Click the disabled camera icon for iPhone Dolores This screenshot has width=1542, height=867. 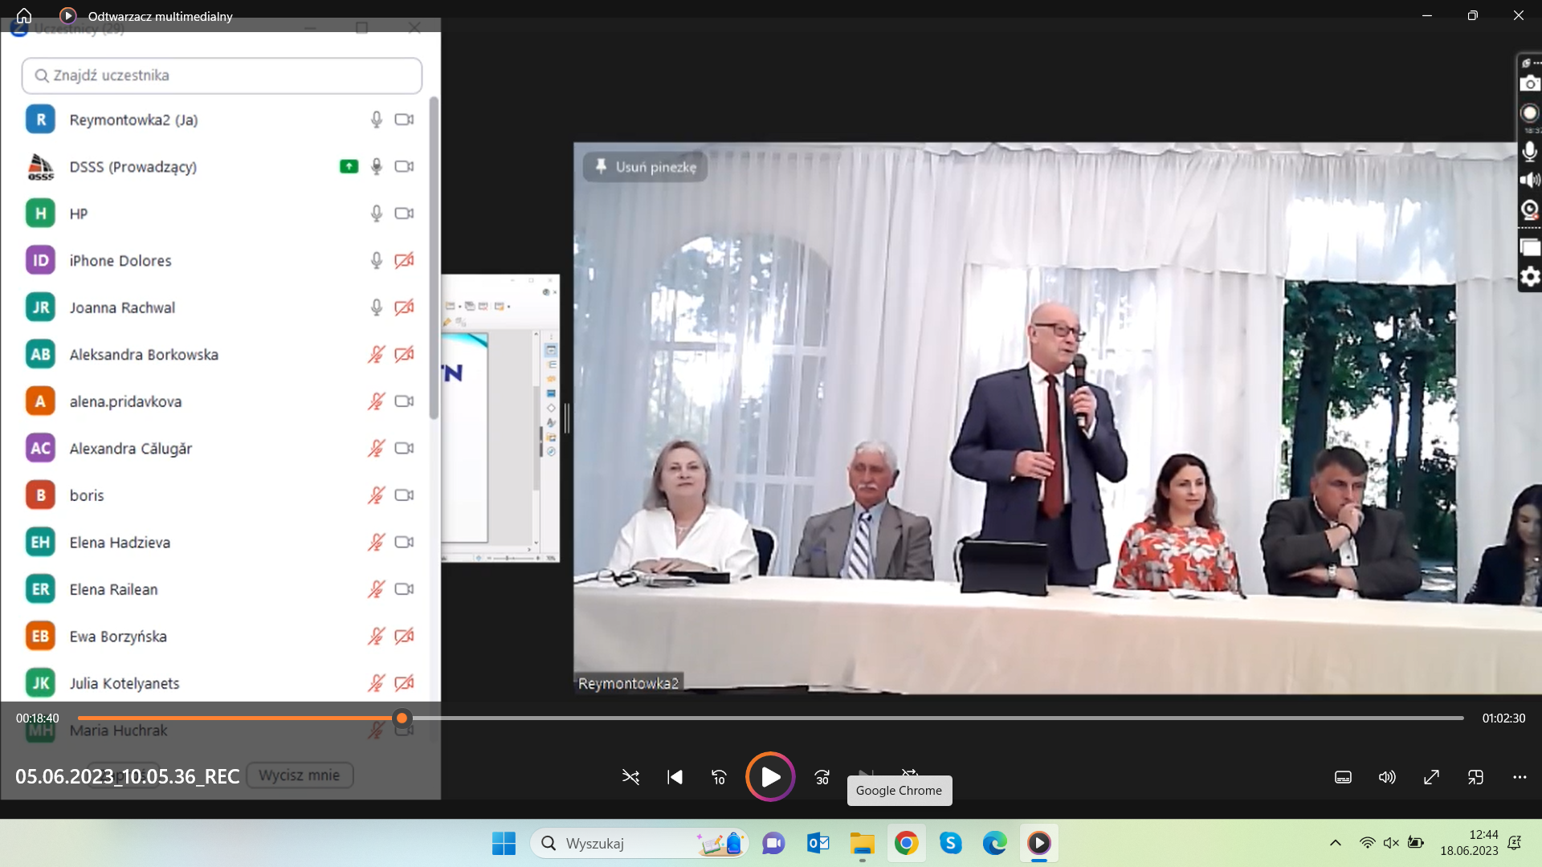404,260
